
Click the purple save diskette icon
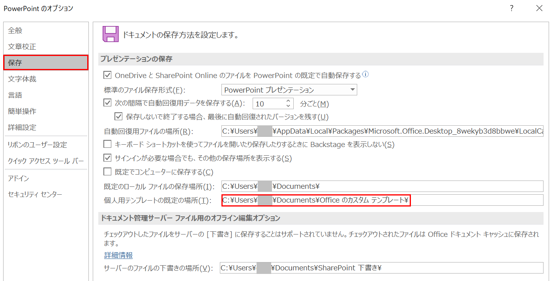[110, 34]
